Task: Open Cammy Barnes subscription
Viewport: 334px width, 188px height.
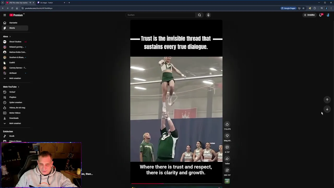Action: (15, 68)
